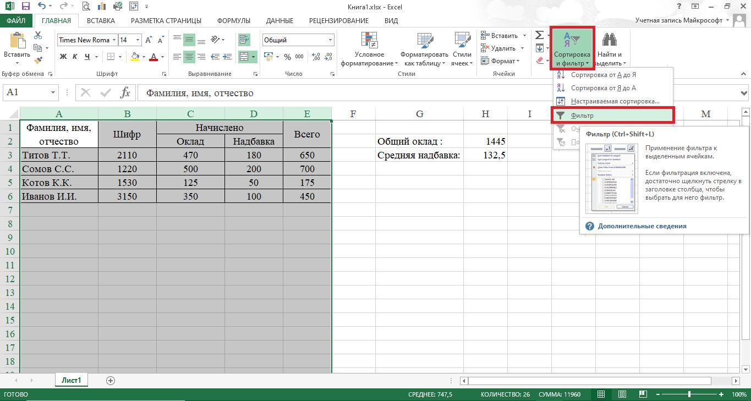Choose Сортировка от А до Я
The height and width of the screenshot is (401, 751).
tap(612, 75)
